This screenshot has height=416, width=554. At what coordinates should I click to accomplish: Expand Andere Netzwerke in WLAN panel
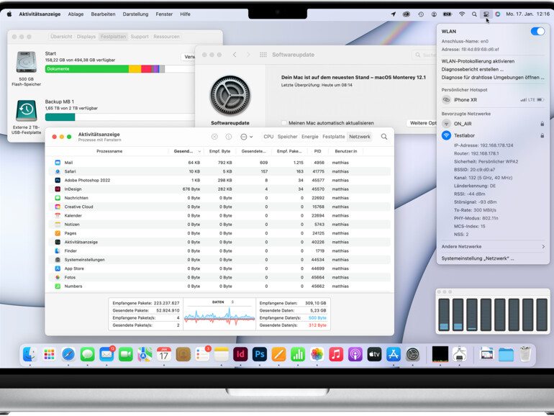coord(493,246)
